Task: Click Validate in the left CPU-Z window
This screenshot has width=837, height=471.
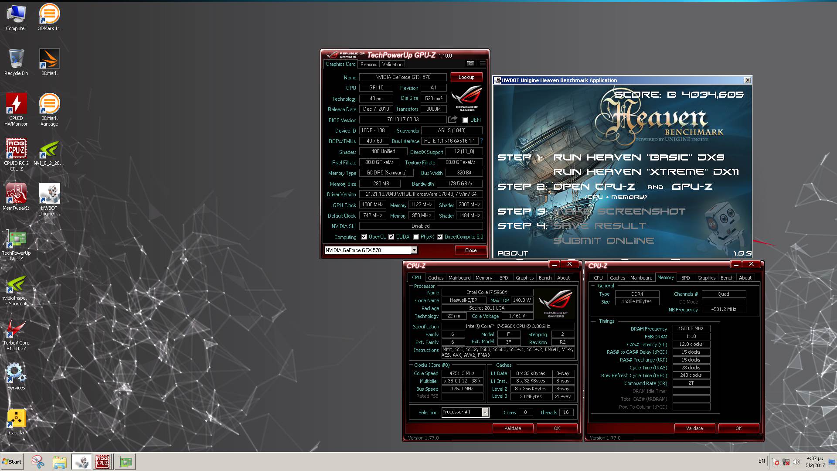Action: 513,428
